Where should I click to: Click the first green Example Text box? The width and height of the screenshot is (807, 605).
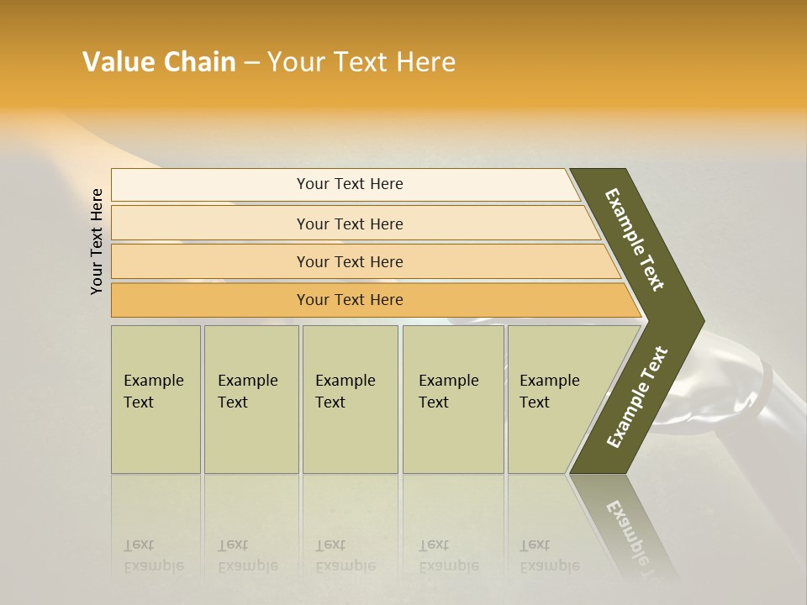click(x=156, y=399)
